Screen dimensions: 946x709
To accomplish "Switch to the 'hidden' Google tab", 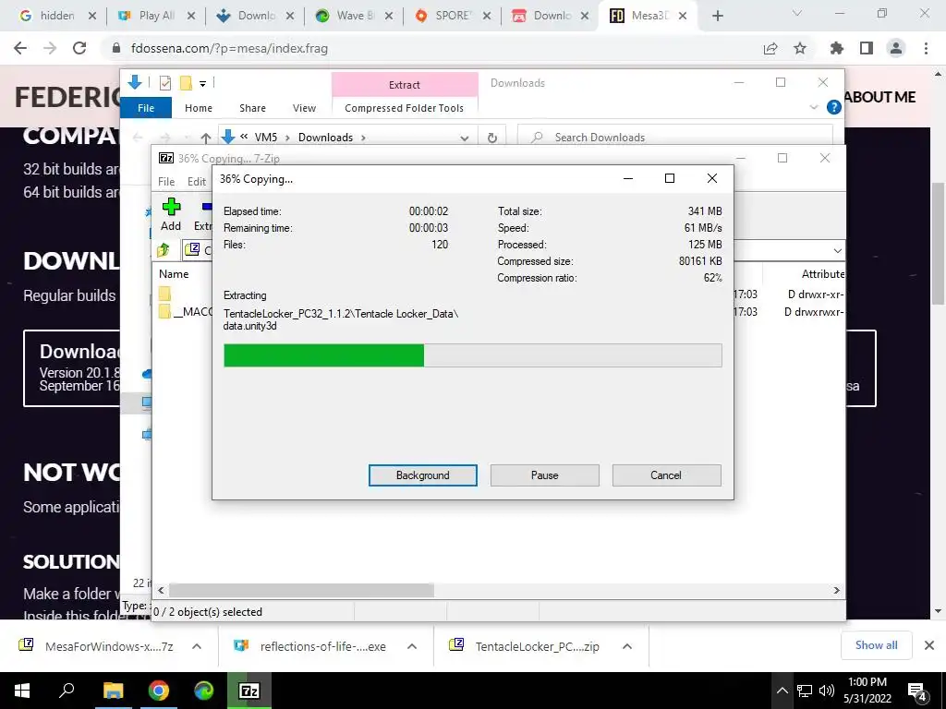I will pos(56,16).
